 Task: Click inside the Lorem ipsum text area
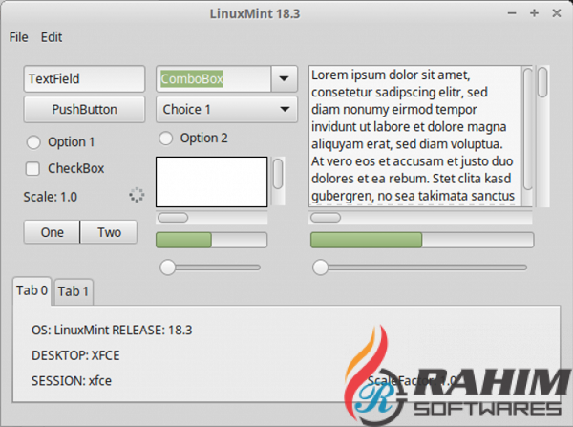(x=415, y=136)
